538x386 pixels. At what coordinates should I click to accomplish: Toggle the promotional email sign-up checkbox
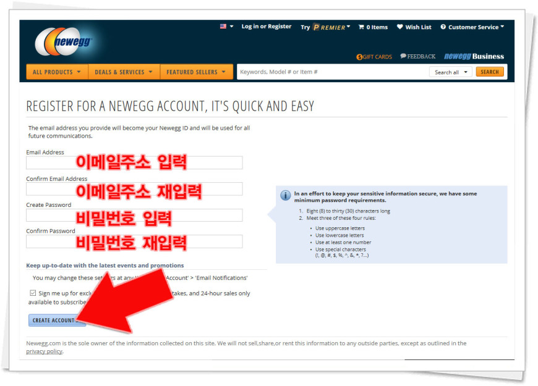33,293
